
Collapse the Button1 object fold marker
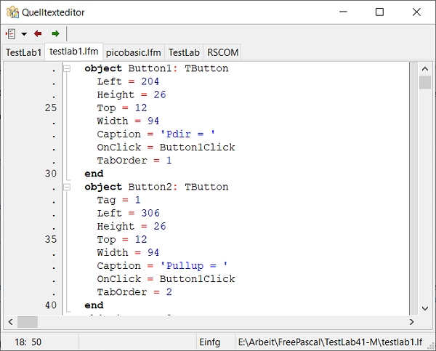[x=67, y=69]
